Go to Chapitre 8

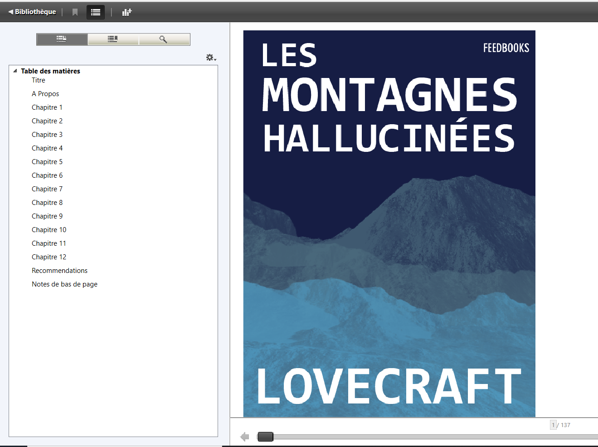click(47, 203)
